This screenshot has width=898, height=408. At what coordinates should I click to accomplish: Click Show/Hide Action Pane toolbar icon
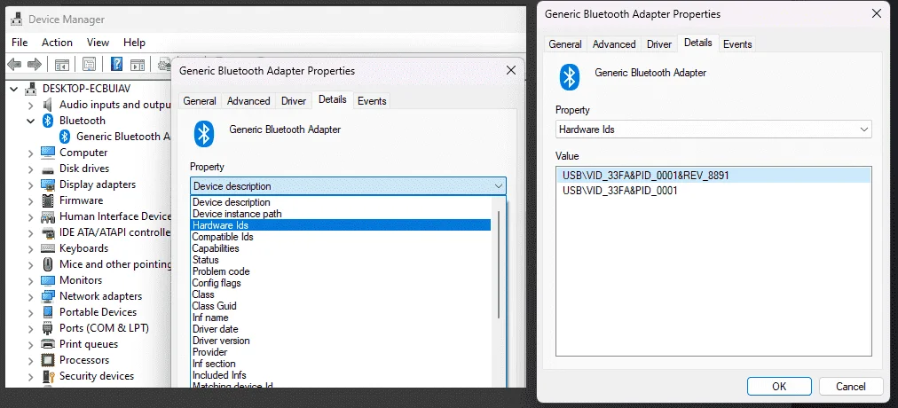137,64
